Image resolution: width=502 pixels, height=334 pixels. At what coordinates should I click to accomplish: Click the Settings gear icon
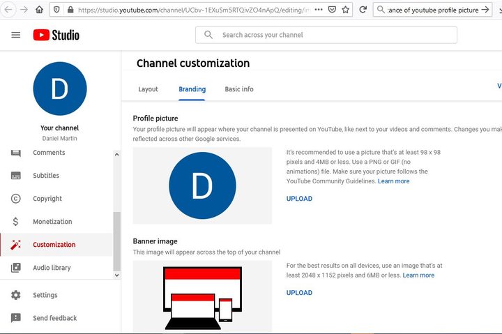15,295
